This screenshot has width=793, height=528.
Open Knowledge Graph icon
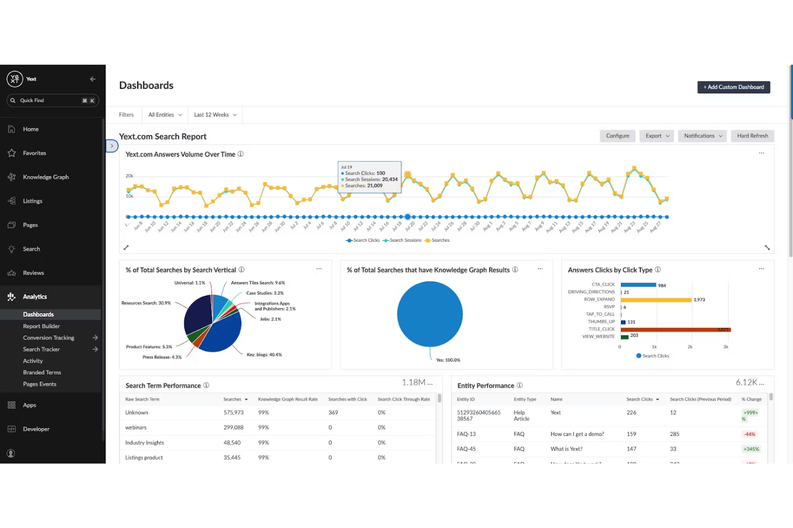pyautogui.click(x=12, y=177)
